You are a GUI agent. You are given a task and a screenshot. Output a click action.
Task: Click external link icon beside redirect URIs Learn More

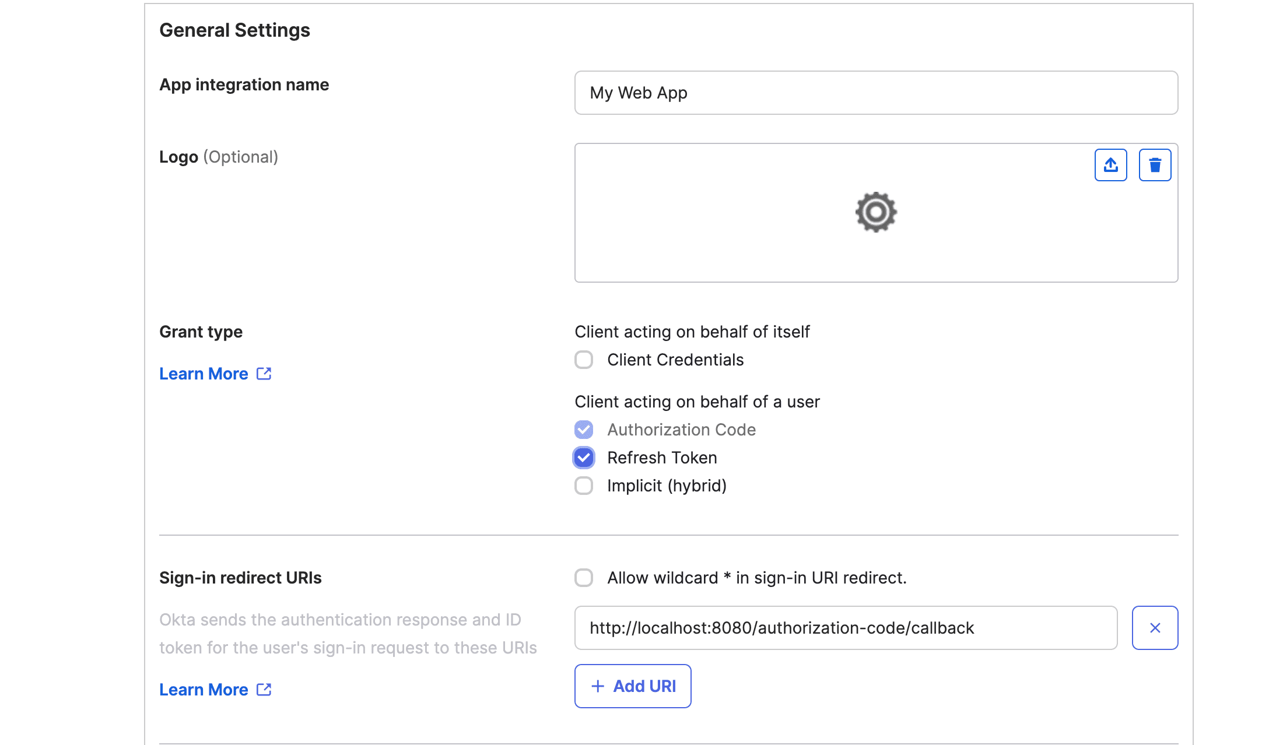[264, 690]
